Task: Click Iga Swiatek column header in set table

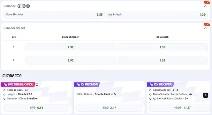Action: pyautogui.click(x=162, y=37)
